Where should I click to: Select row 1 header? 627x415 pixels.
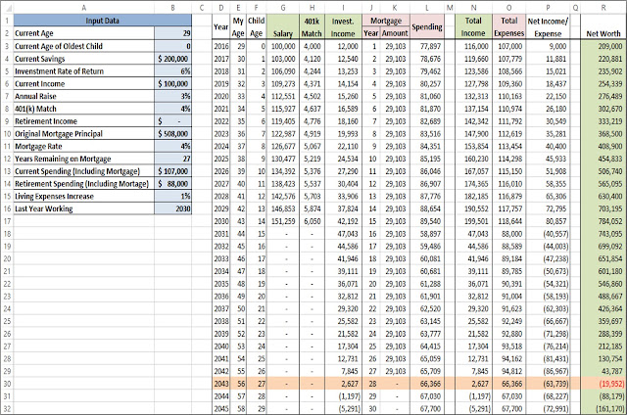point(7,21)
